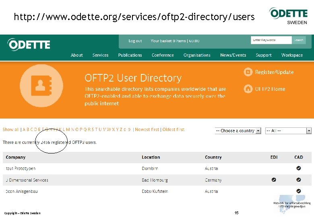Click the ODETTE logo in the site header

click(29, 45)
